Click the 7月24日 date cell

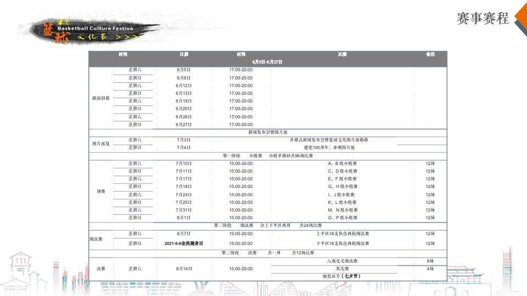pyautogui.click(x=183, y=195)
